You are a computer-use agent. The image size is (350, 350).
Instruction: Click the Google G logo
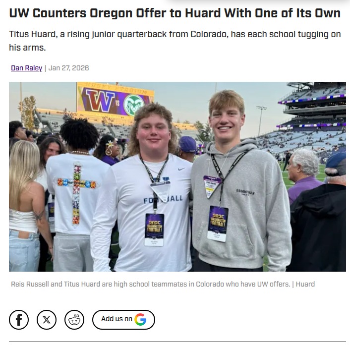(140, 319)
